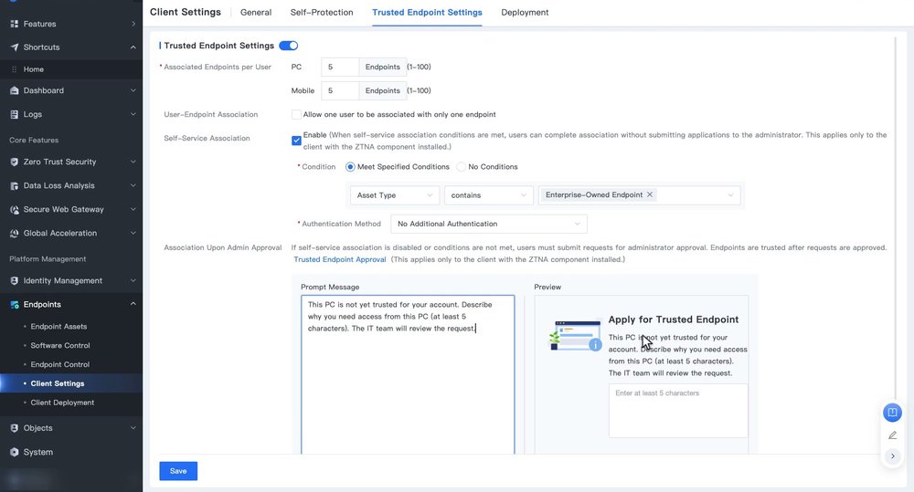Viewport: 914px width, 492px height.
Task: Go to Home shortcut
Action: (34, 69)
